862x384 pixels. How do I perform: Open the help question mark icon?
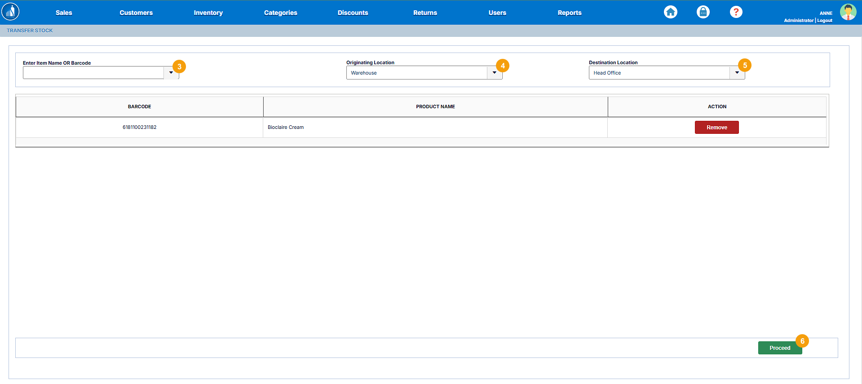736,12
